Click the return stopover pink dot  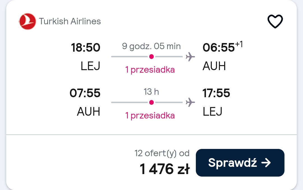coord(151,103)
